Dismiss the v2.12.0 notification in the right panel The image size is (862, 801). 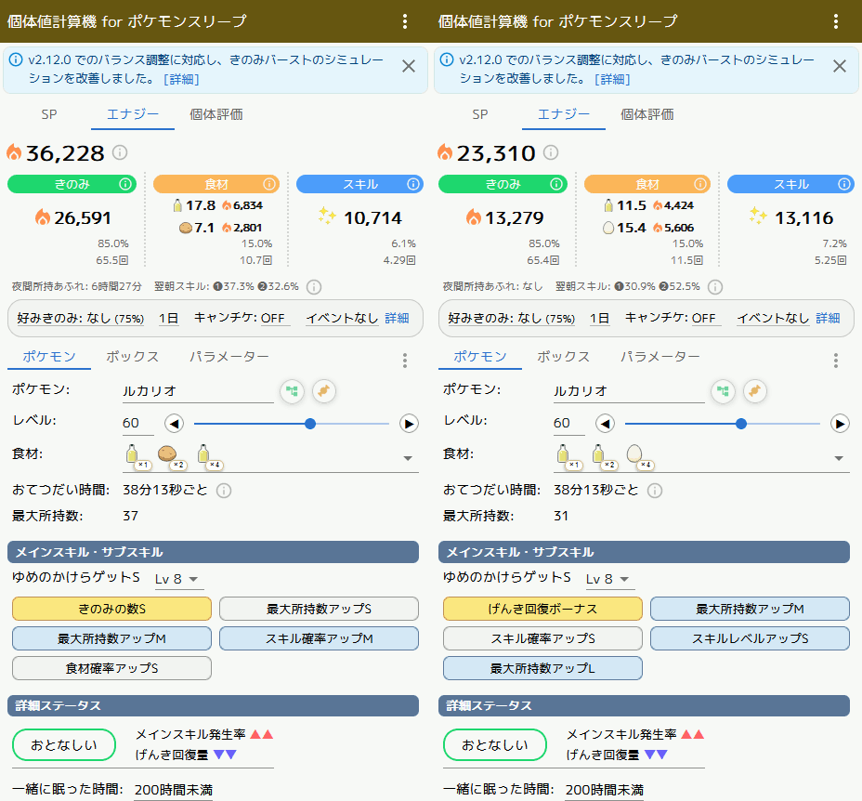839,66
